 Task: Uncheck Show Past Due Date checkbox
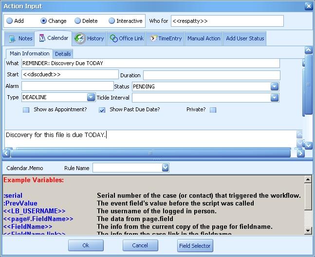pyautogui.click(x=102, y=110)
